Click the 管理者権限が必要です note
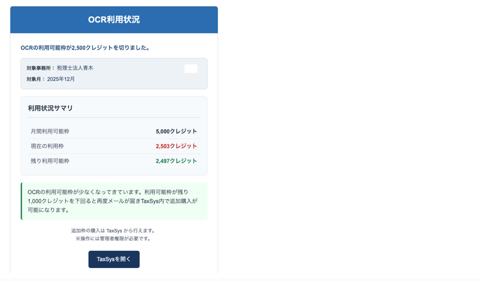 [x=113, y=238]
